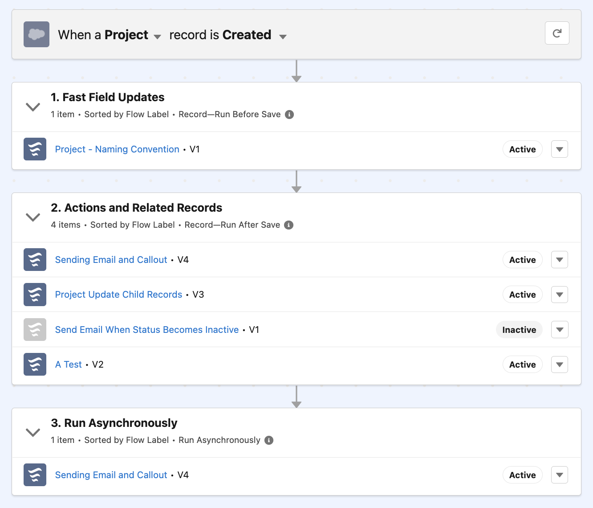
Task: Collapse the Run Asynchronously section
Action: pos(33,433)
